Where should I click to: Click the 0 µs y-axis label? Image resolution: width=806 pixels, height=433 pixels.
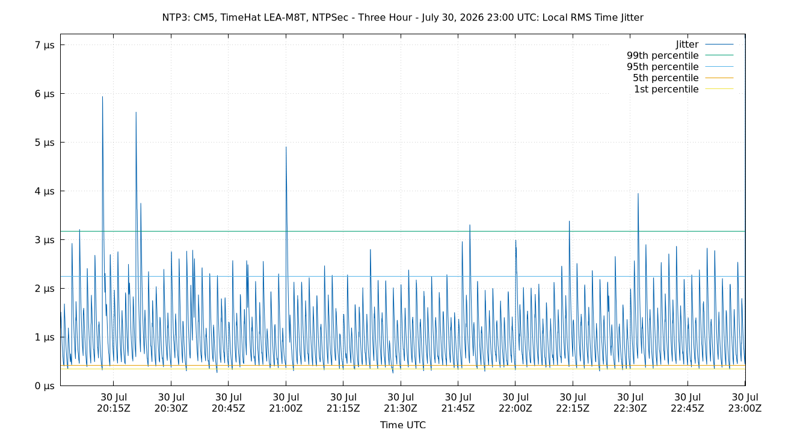(44, 386)
